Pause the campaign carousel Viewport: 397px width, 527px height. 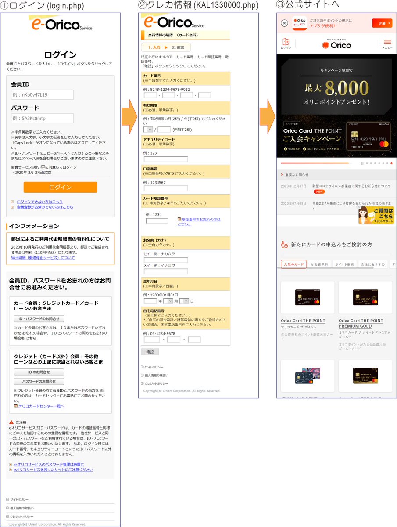click(x=362, y=163)
